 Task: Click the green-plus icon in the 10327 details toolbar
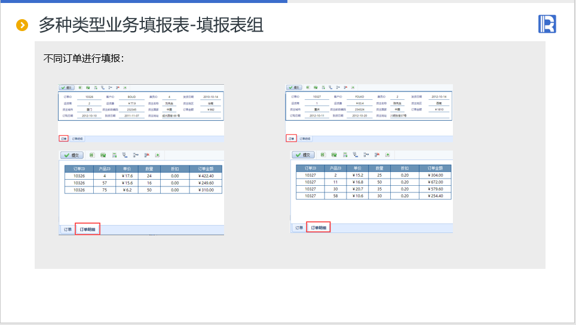[x=388, y=155]
